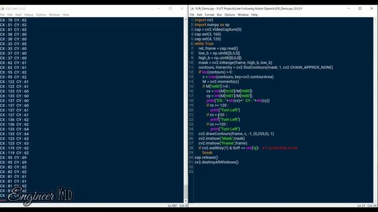
Task: Open Window menu in IDLE Shell window
Action: [x=54, y=15]
